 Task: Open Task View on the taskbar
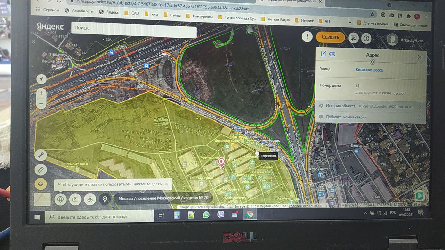(161, 215)
